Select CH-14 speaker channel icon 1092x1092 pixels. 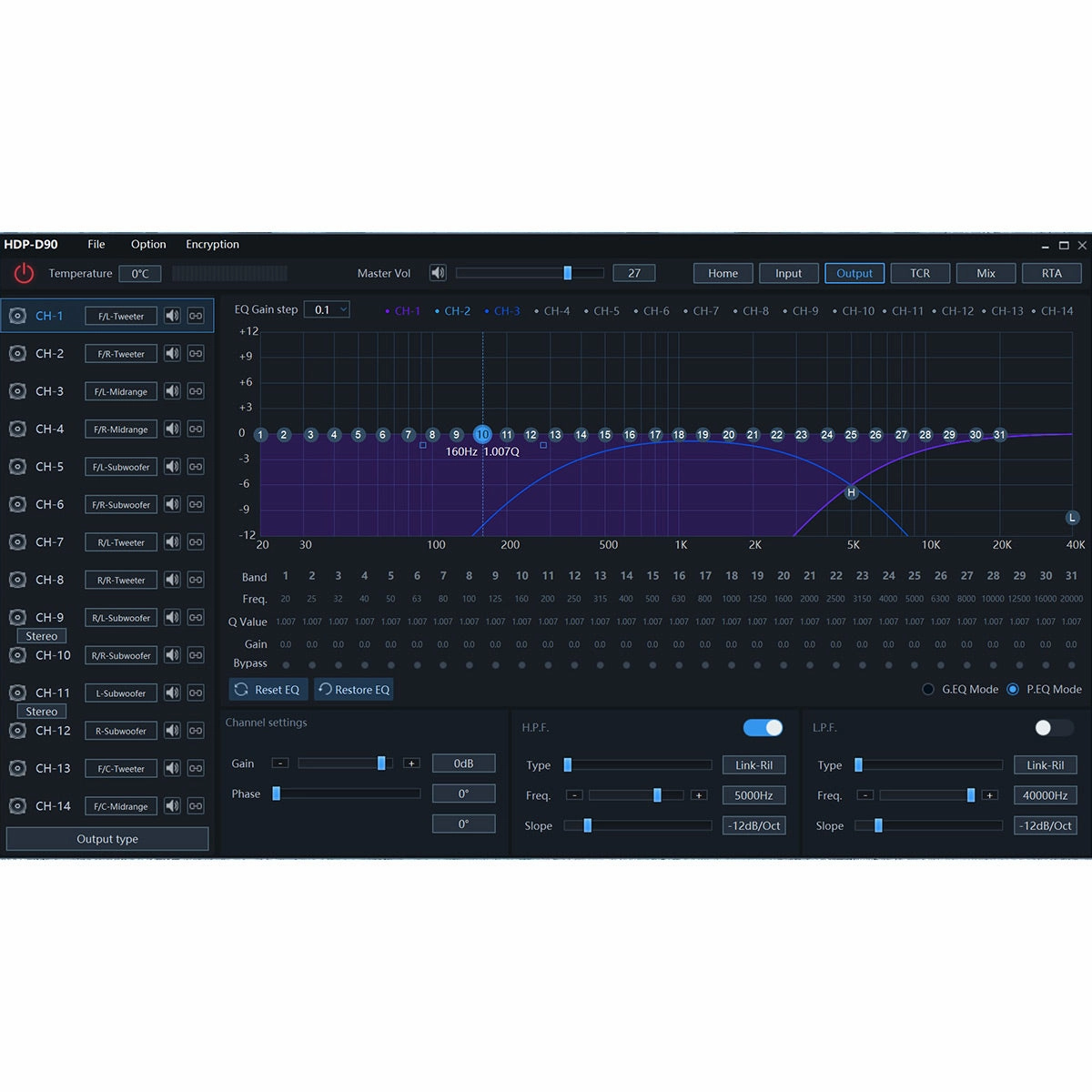pyautogui.click(x=17, y=806)
